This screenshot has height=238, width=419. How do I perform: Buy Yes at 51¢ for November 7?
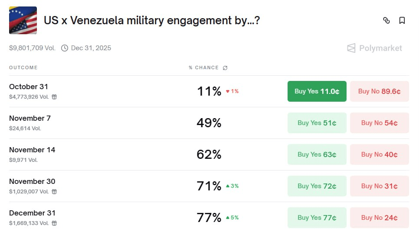click(317, 123)
